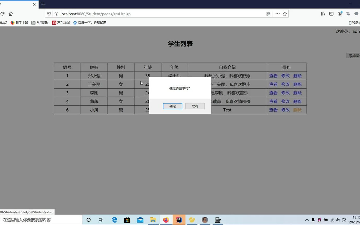
Task: Confirm deletion by clicking 确定
Action: point(172,106)
